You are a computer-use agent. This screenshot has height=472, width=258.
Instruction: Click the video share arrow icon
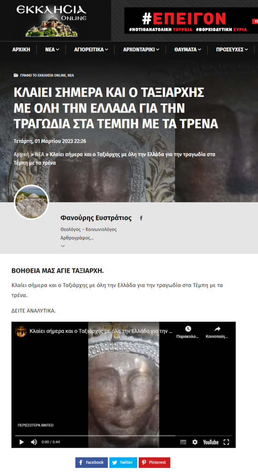point(217,329)
